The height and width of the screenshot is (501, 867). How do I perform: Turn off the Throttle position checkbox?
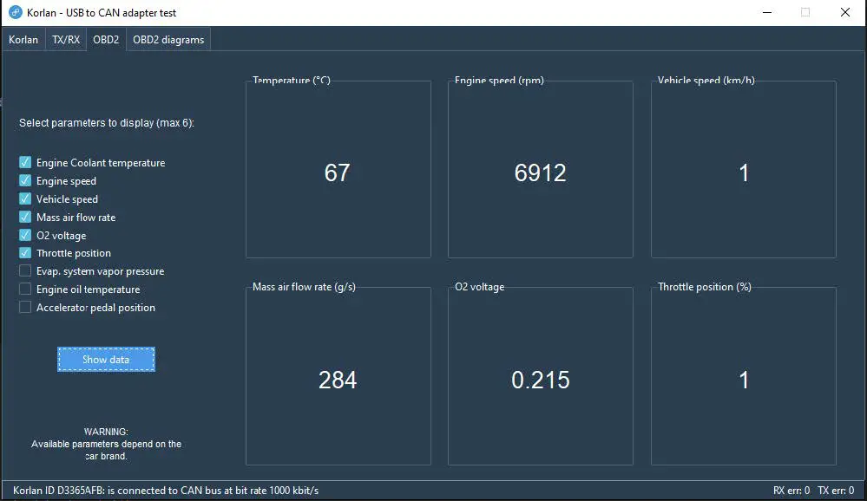pos(25,253)
